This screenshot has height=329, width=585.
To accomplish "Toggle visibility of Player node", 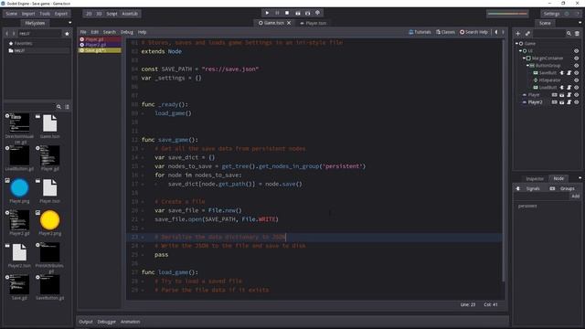I will (x=577, y=95).
